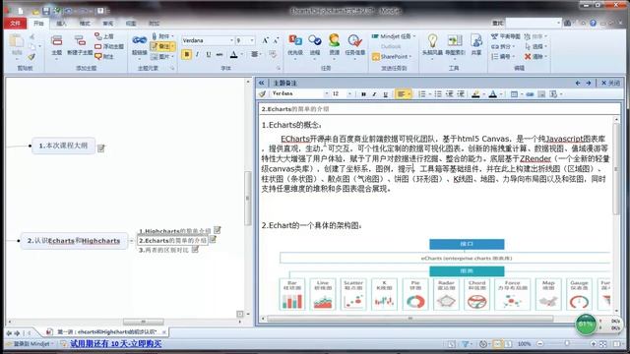Click the Paste icon in clipboard group
The image size is (630, 354).
(x=17, y=41)
